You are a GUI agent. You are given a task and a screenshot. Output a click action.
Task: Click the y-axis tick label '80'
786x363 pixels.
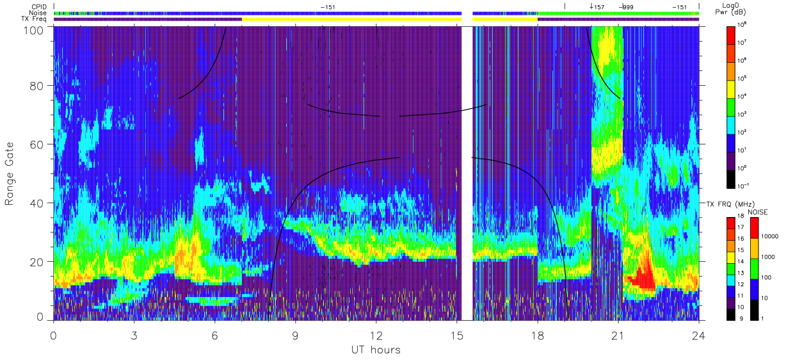click(x=37, y=86)
